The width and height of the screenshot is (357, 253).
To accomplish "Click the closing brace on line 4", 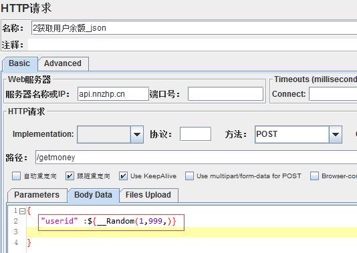I will [29, 243].
